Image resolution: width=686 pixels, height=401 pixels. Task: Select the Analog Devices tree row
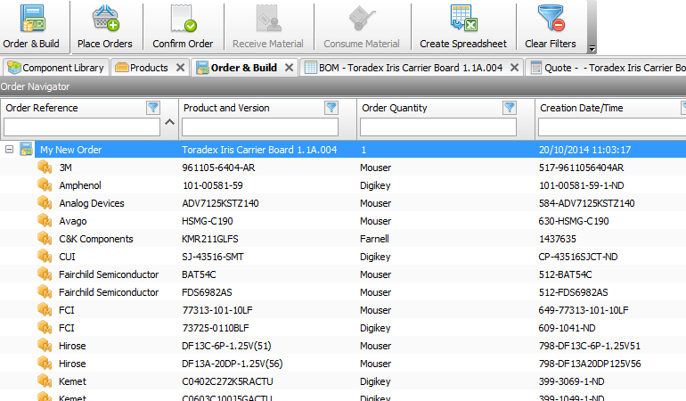click(343, 203)
